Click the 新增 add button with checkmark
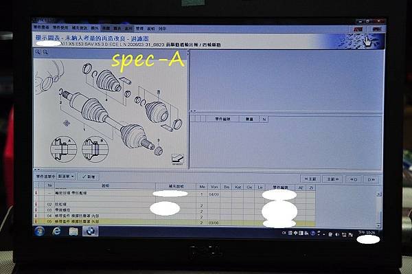Viewport: 412px width, 274px height. [x=89, y=176]
